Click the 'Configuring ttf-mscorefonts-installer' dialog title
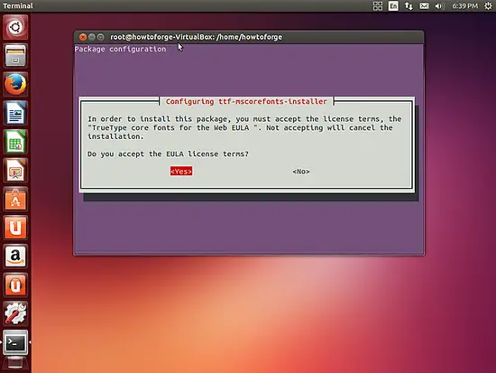Viewport: 496px width, 373px height. (246, 101)
